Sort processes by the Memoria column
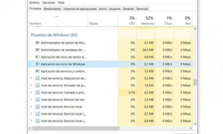 (x=147, y=21)
